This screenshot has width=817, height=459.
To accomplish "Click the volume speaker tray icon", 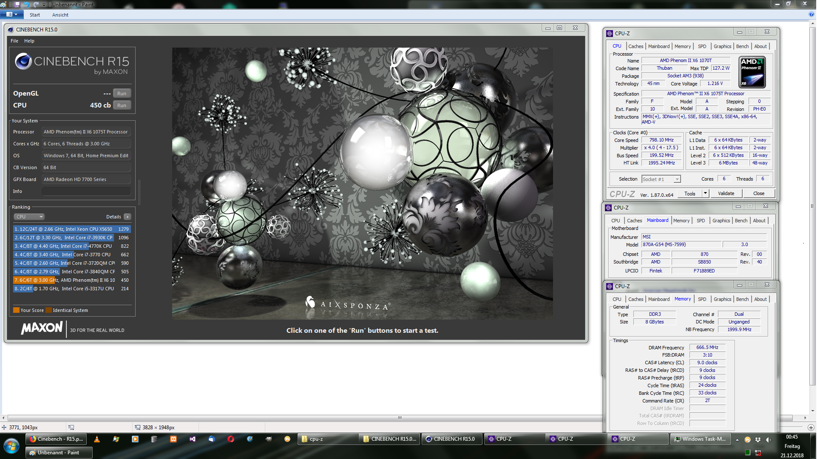I will pos(768,440).
